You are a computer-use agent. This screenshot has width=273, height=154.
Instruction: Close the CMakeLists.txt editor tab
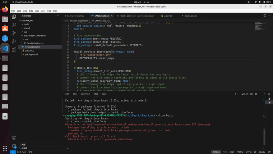[112, 16]
